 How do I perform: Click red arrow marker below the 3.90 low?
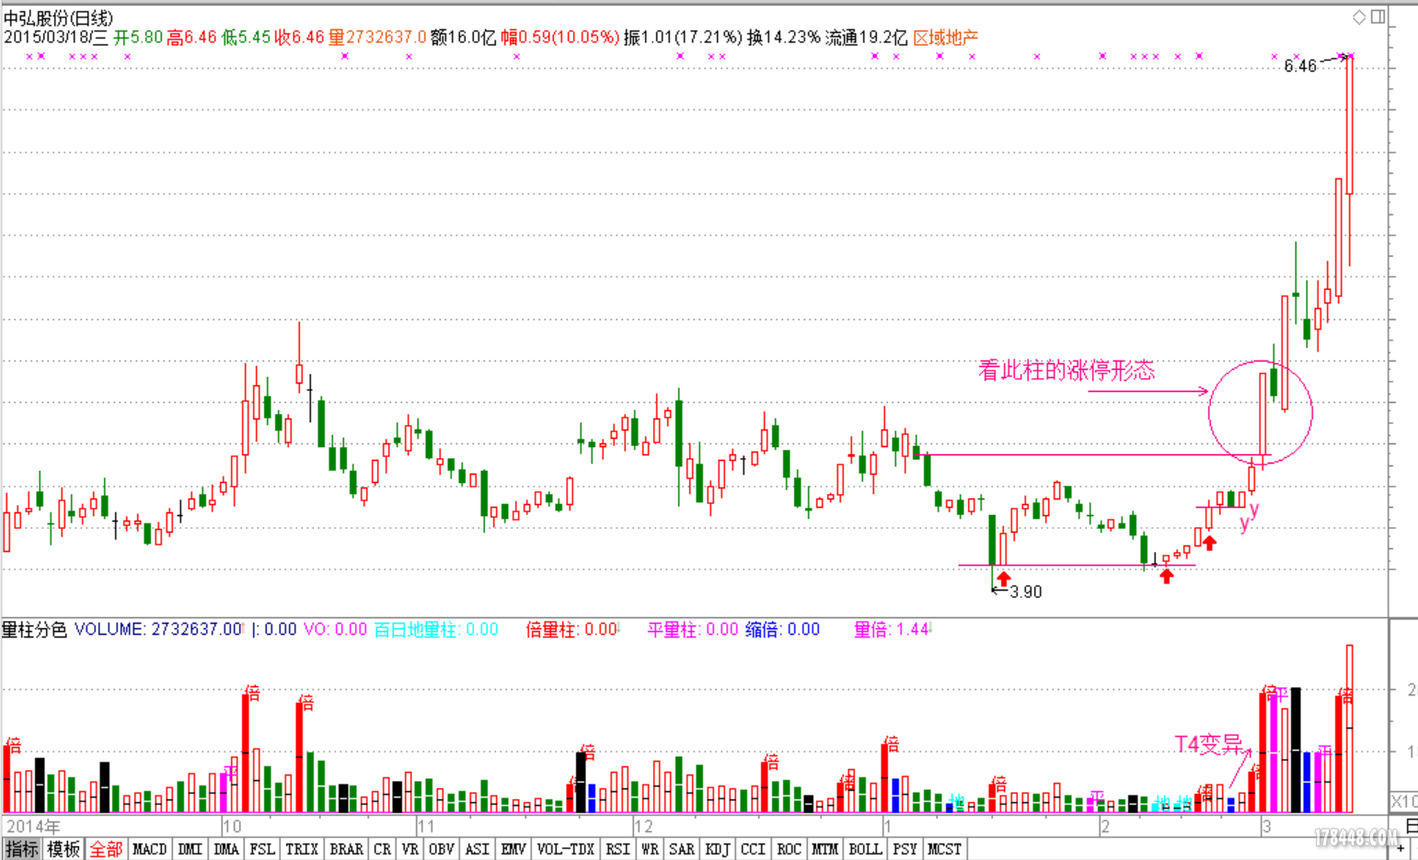point(1003,578)
